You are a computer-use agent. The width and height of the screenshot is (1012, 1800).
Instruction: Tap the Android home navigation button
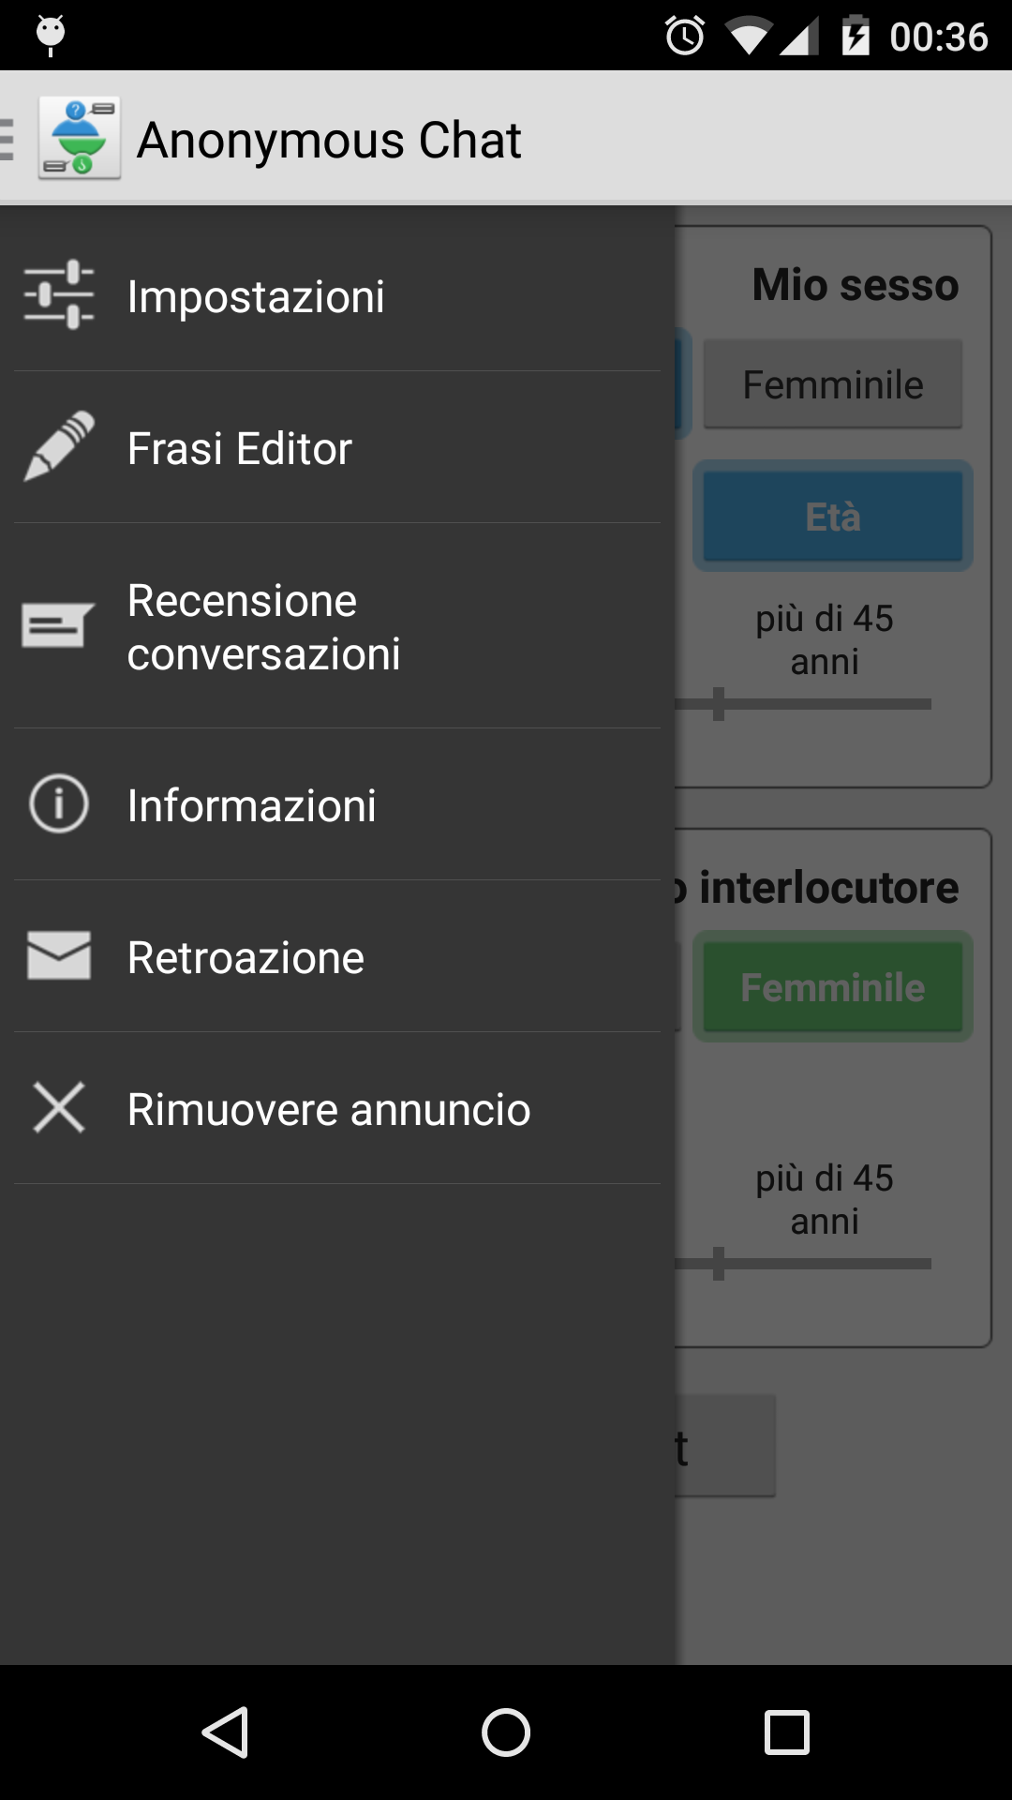(x=506, y=1732)
